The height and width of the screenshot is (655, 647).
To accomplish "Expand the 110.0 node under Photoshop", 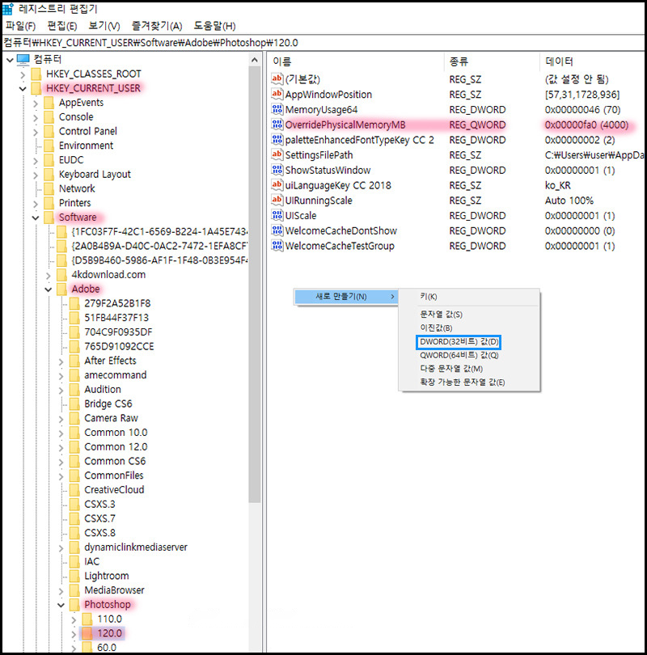I will coord(74,619).
